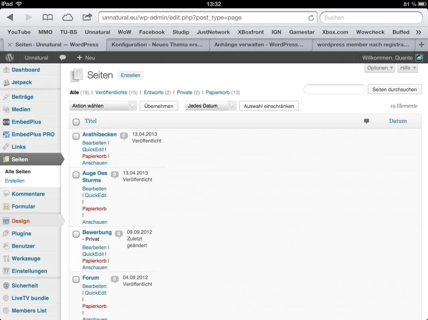Click the Auswahl einschränken button
Screen dimensions: 428x320
point(269,106)
